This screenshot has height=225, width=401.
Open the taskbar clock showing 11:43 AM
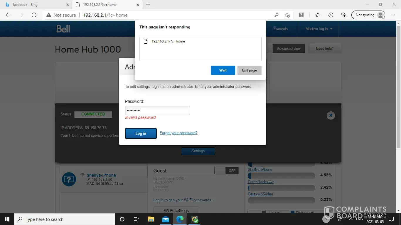pyautogui.click(x=375, y=219)
